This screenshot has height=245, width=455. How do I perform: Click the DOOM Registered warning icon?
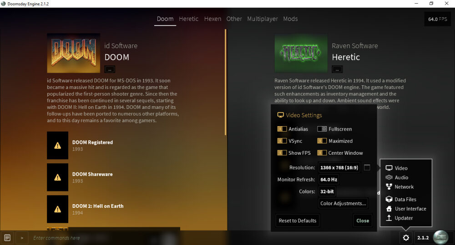[x=57, y=145]
